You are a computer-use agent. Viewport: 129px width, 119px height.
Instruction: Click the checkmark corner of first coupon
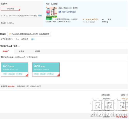pos(27,75)
